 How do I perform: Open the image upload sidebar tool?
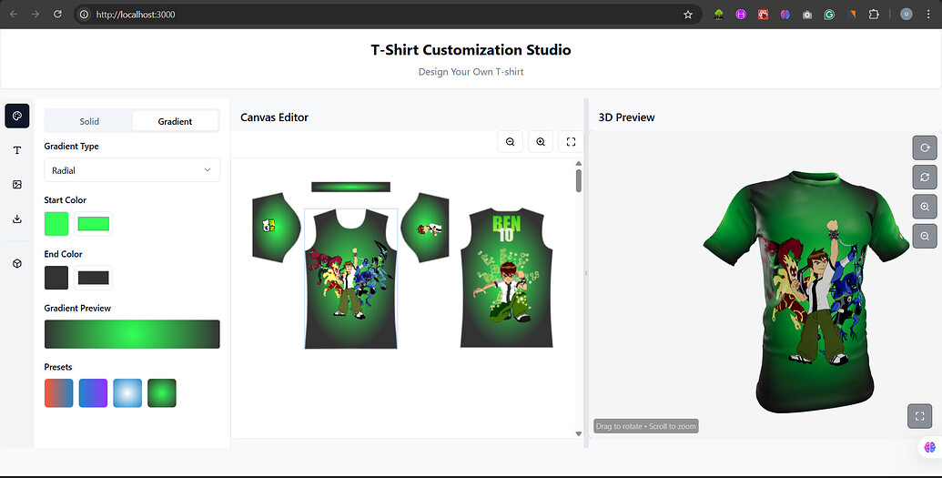pyautogui.click(x=16, y=185)
